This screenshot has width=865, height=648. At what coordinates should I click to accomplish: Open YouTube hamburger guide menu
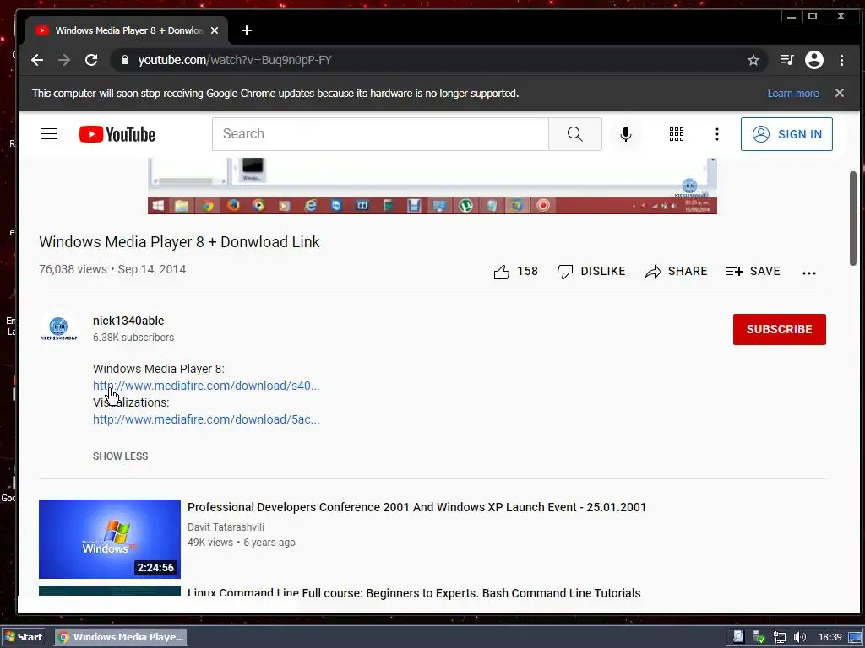click(49, 134)
